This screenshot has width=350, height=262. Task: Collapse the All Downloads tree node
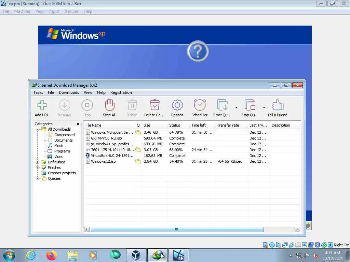coord(38,129)
